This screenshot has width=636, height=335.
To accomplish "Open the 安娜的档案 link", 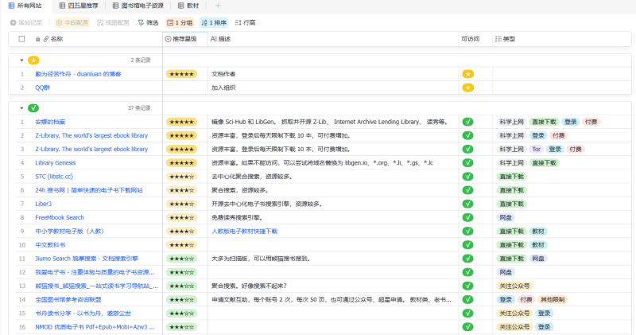I will point(50,122).
